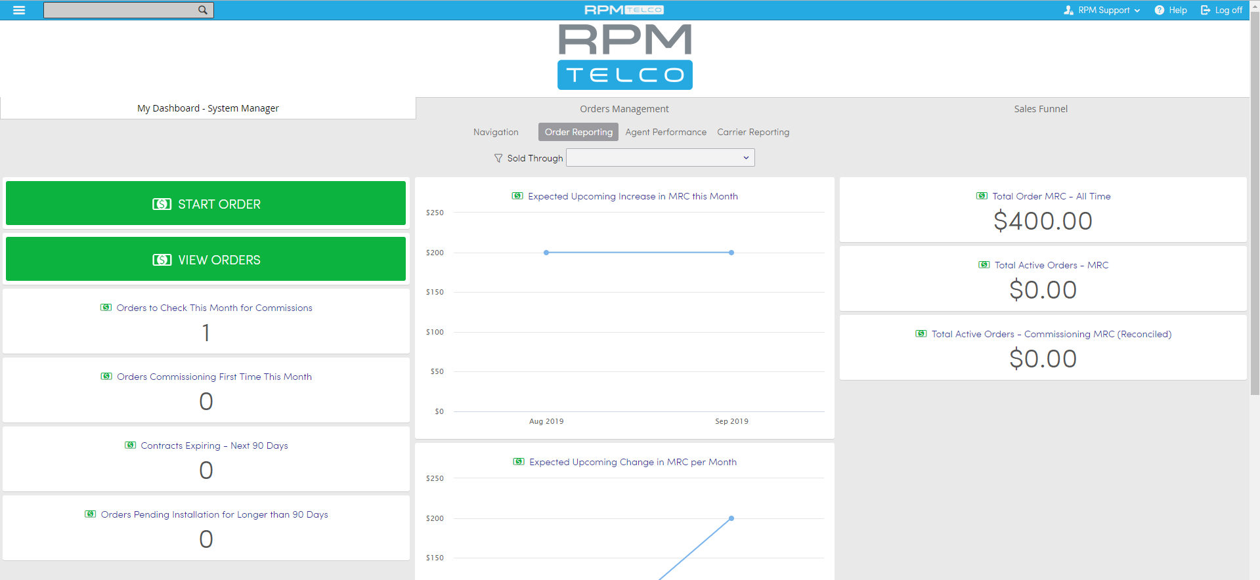Switch to My Dashboard - System Manager tab
The image size is (1260, 580).
pos(208,108)
